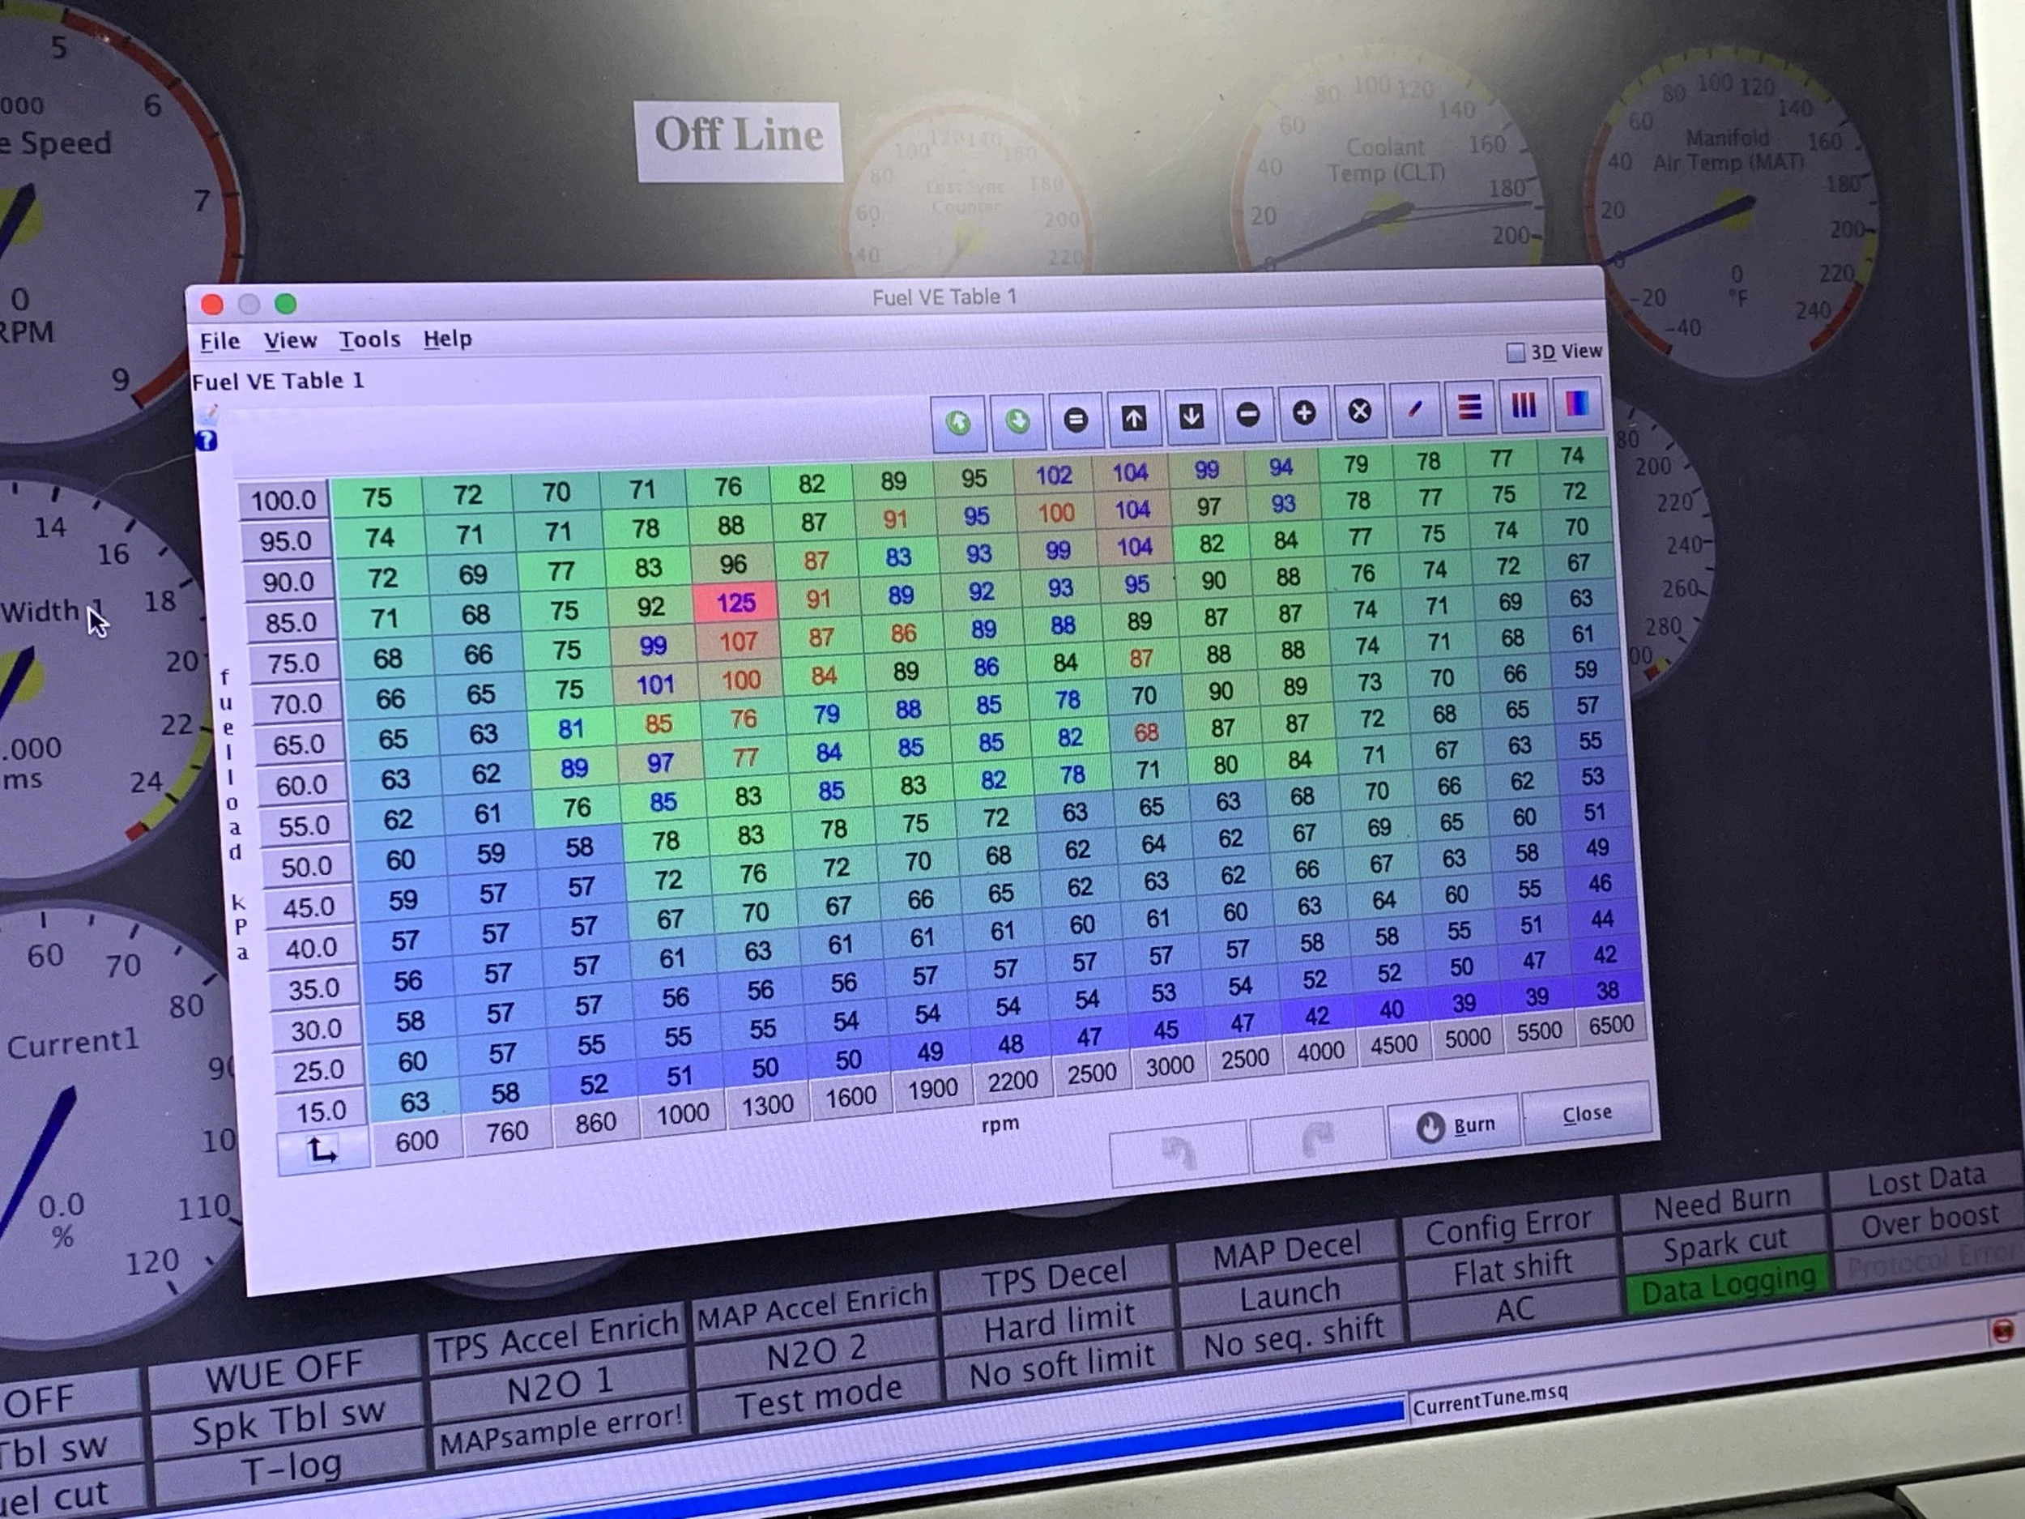Click the horizontal interpolate (red-blue bars) icon
Image resolution: width=2025 pixels, height=1519 pixels.
[1469, 407]
